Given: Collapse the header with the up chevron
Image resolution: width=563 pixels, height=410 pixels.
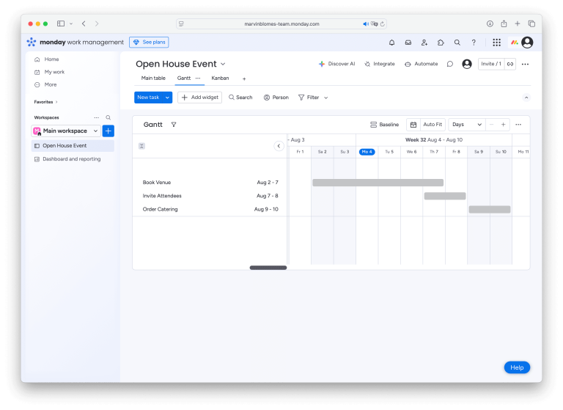Looking at the screenshot, I should 526,98.
